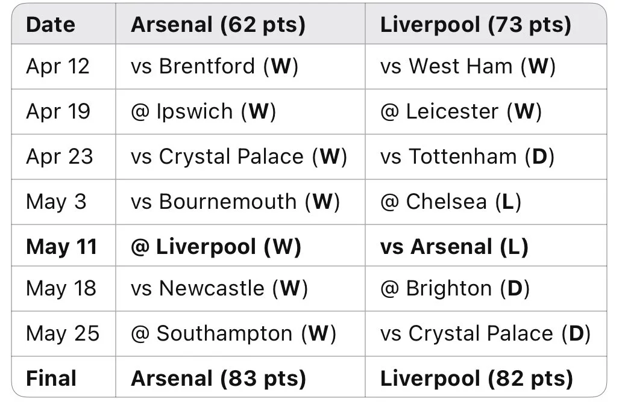Select the @ Leicester (W) cell
Screen dimensions: 628x405
[461, 111]
